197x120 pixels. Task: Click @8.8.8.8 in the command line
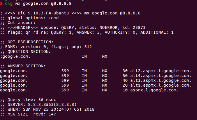(x=61, y=3)
